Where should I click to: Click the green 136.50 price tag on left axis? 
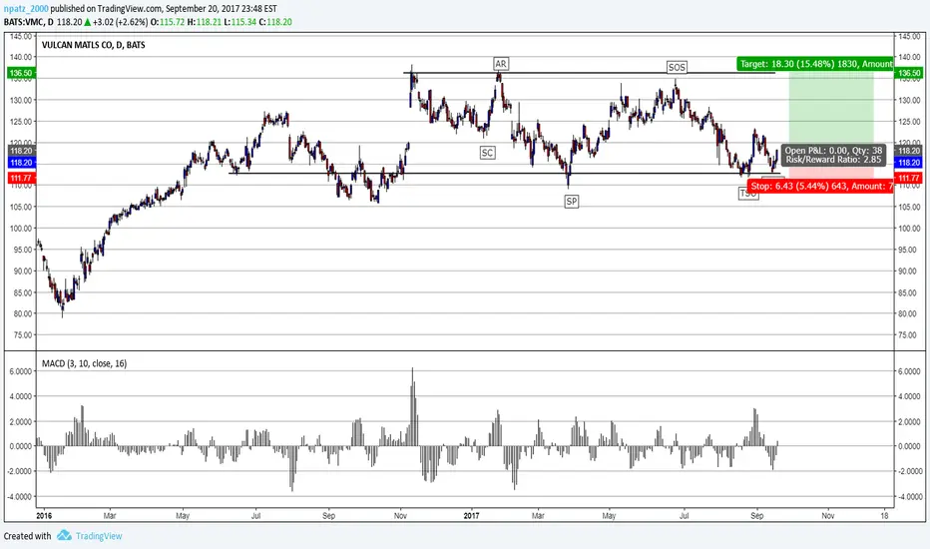click(21, 73)
